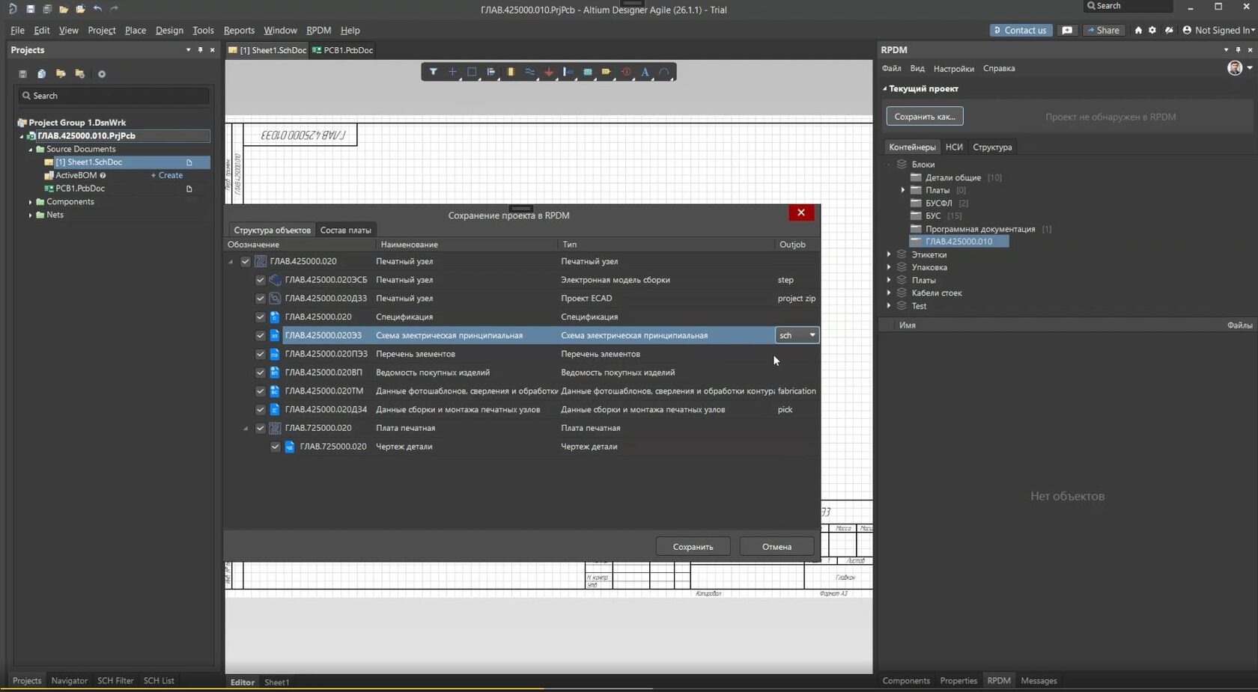Click the Place Arc tool icon
The height and width of the screenshot is (692, 1258).
click(x=664, y=72)
